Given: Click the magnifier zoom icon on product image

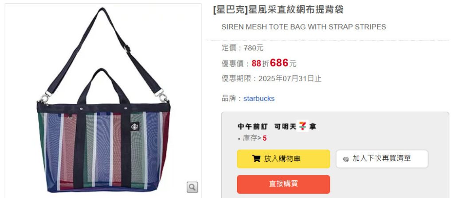Looking at the screenshot, I should 192,187.
